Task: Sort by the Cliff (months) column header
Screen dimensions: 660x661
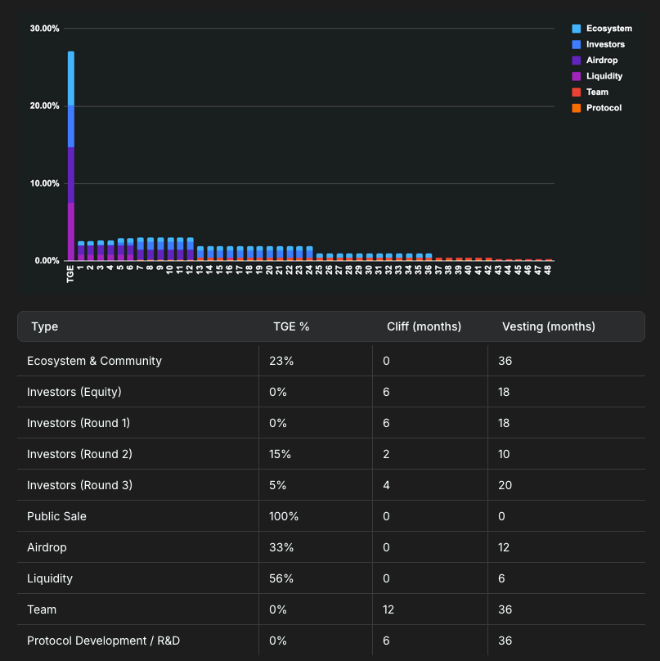Action: coord(424,326)
